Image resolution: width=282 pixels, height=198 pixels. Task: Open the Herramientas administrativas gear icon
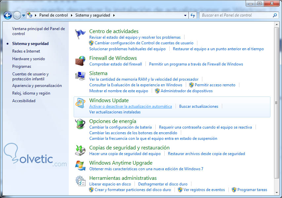pyautogui.click(x=80, y=181)
